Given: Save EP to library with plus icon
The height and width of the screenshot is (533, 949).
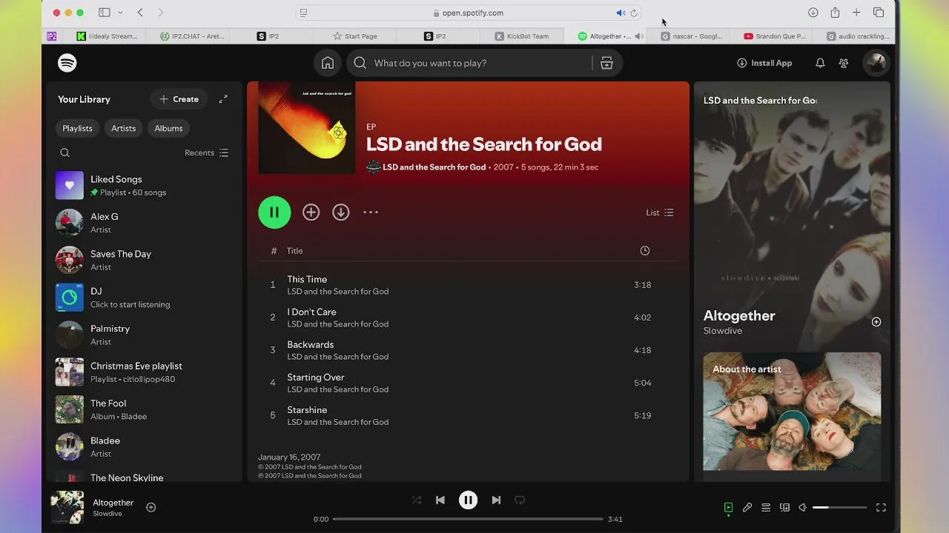Looking at the screenshot, I should pyautogui.click(x=311, y=212).
